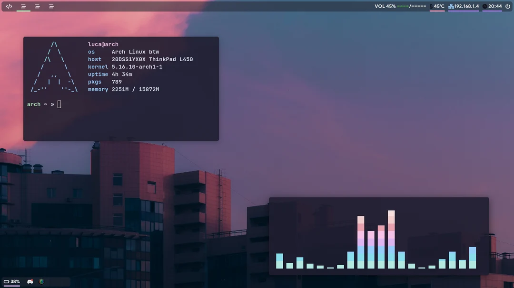
Task: Click the 192.168.1.4 IP address label
Action: [466, 6]
